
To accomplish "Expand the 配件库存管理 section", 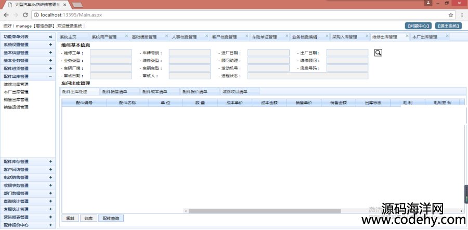I will (50, 161).
